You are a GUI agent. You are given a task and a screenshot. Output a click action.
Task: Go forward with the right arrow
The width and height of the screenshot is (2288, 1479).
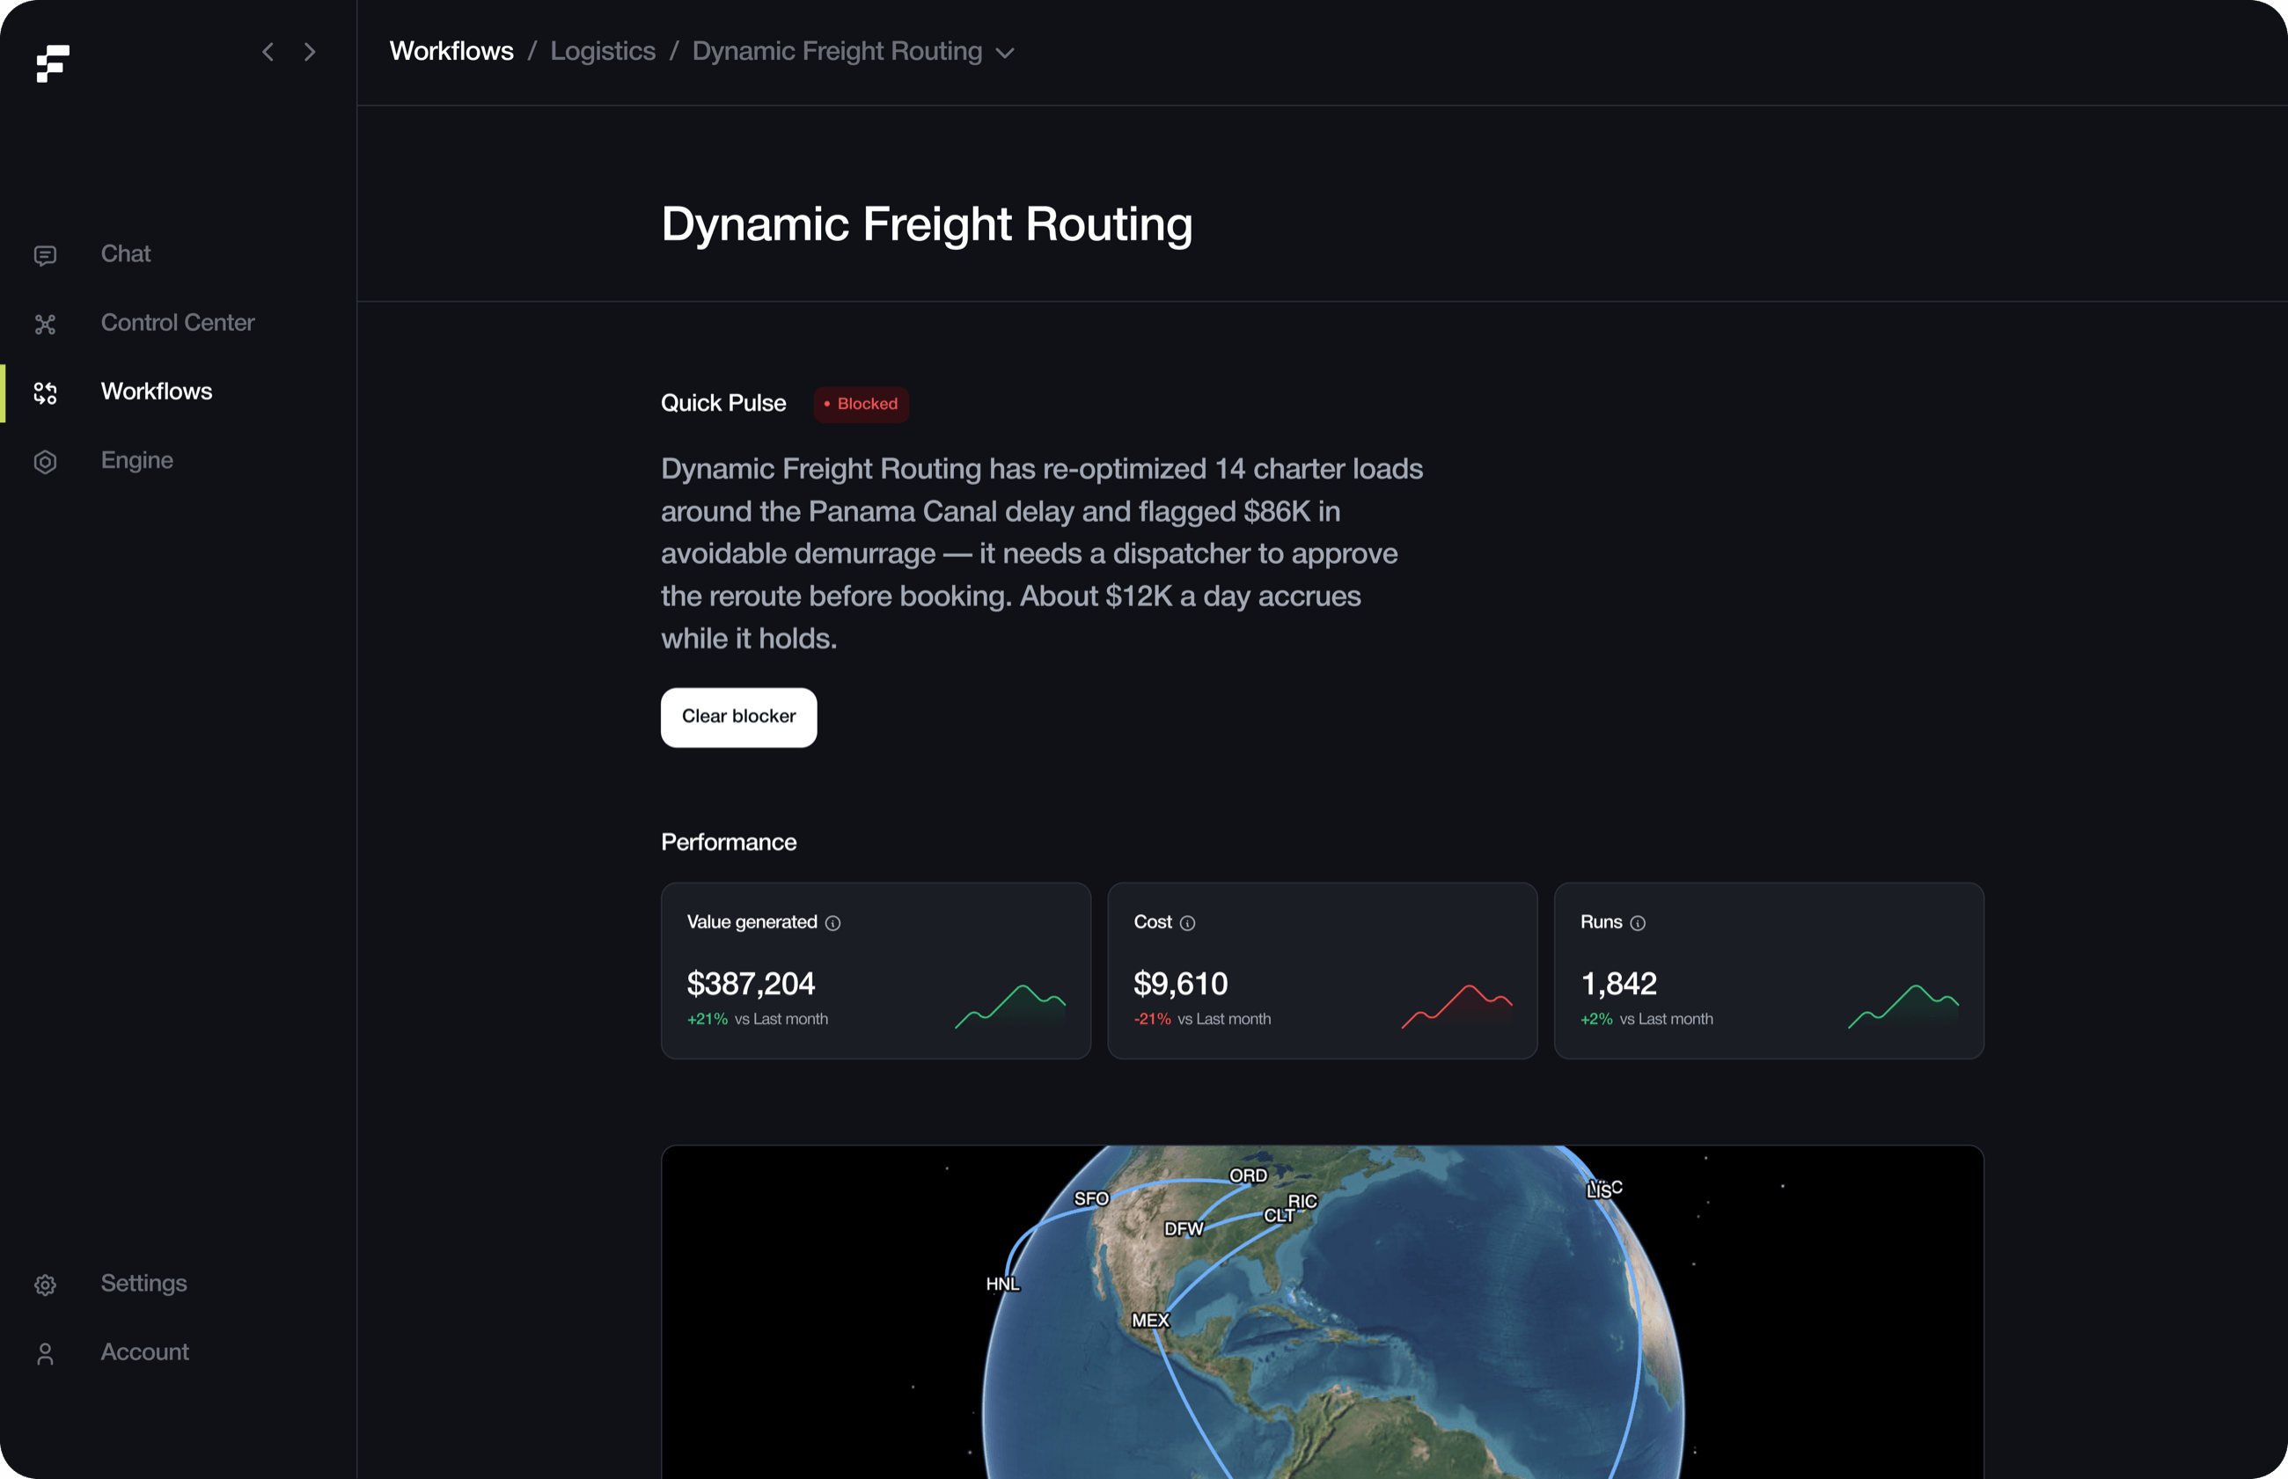(x=309, y=52)
